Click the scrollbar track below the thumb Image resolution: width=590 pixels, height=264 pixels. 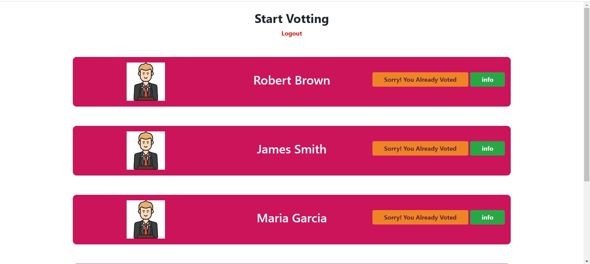tap(587, 220)
